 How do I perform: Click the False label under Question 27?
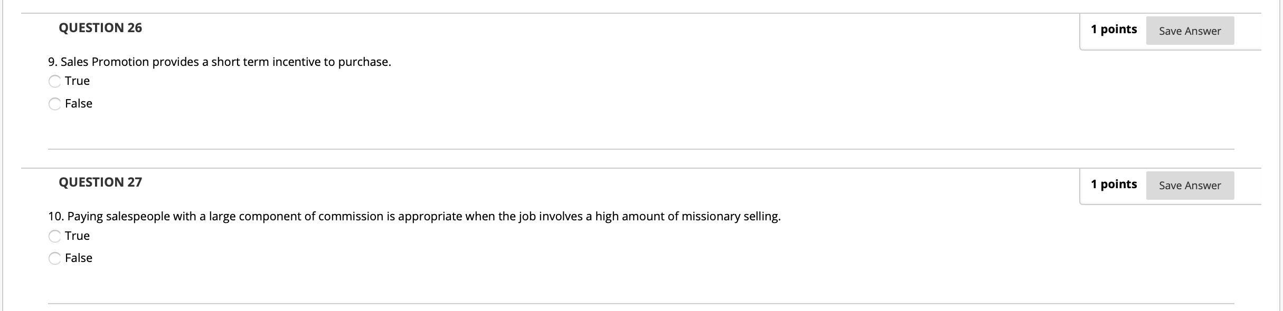tap(78, 258)
